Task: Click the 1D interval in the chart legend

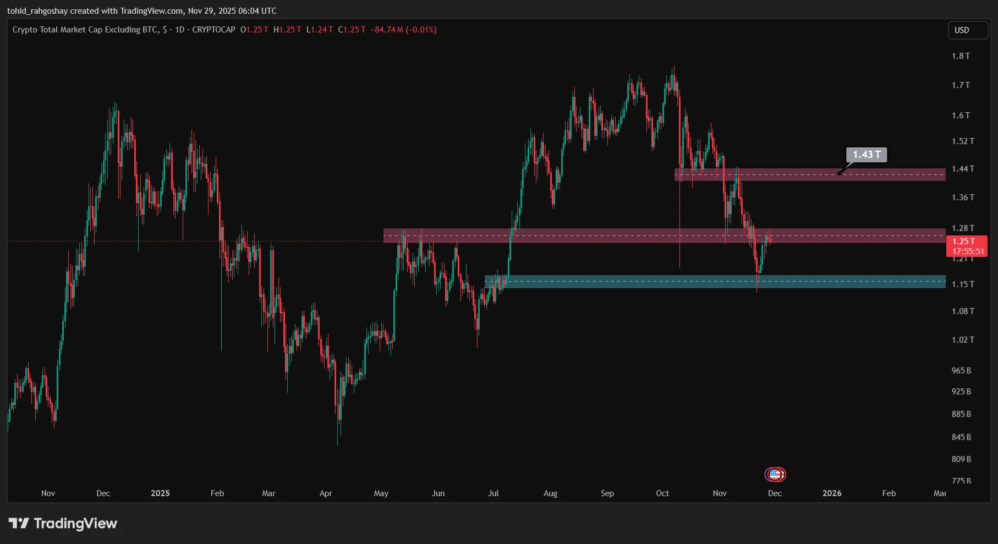Action: coord(180,30)
